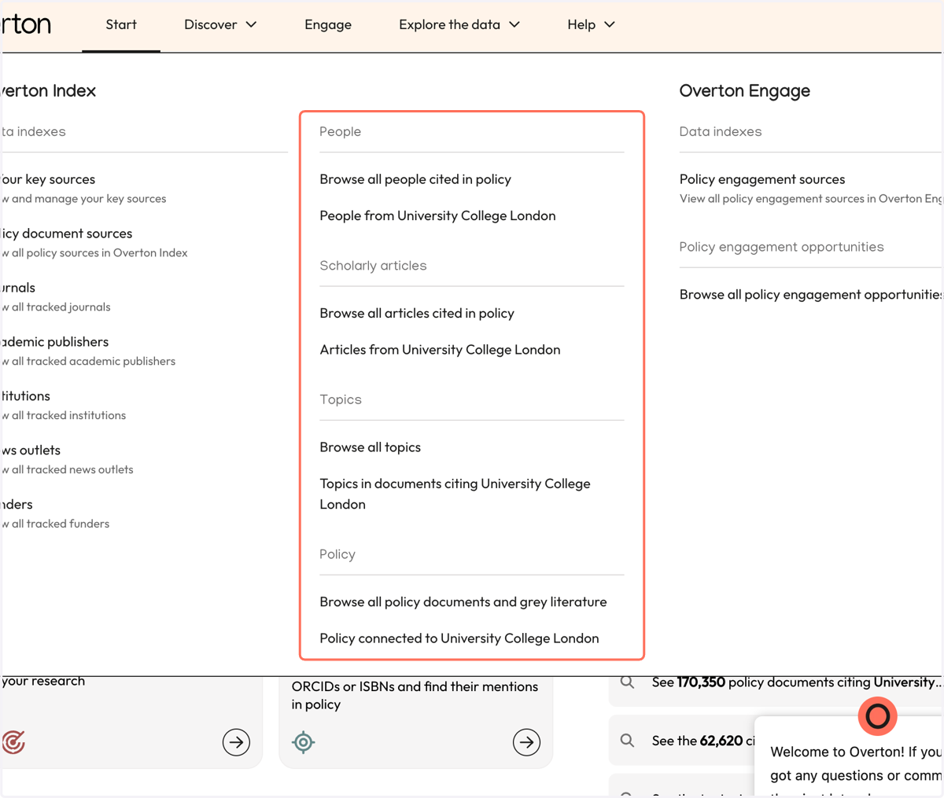Click the Help chevron arrow
Image resolution: width=944 pixels, height=798 pixels.
pos(610,25)
